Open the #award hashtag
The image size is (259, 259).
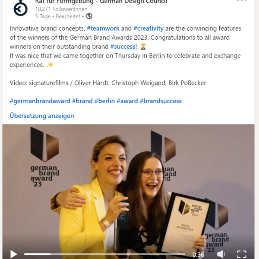click(127, 101)
